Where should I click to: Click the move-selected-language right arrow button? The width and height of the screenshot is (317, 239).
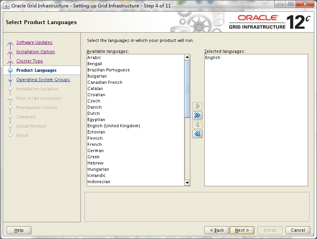pos(197,106)
